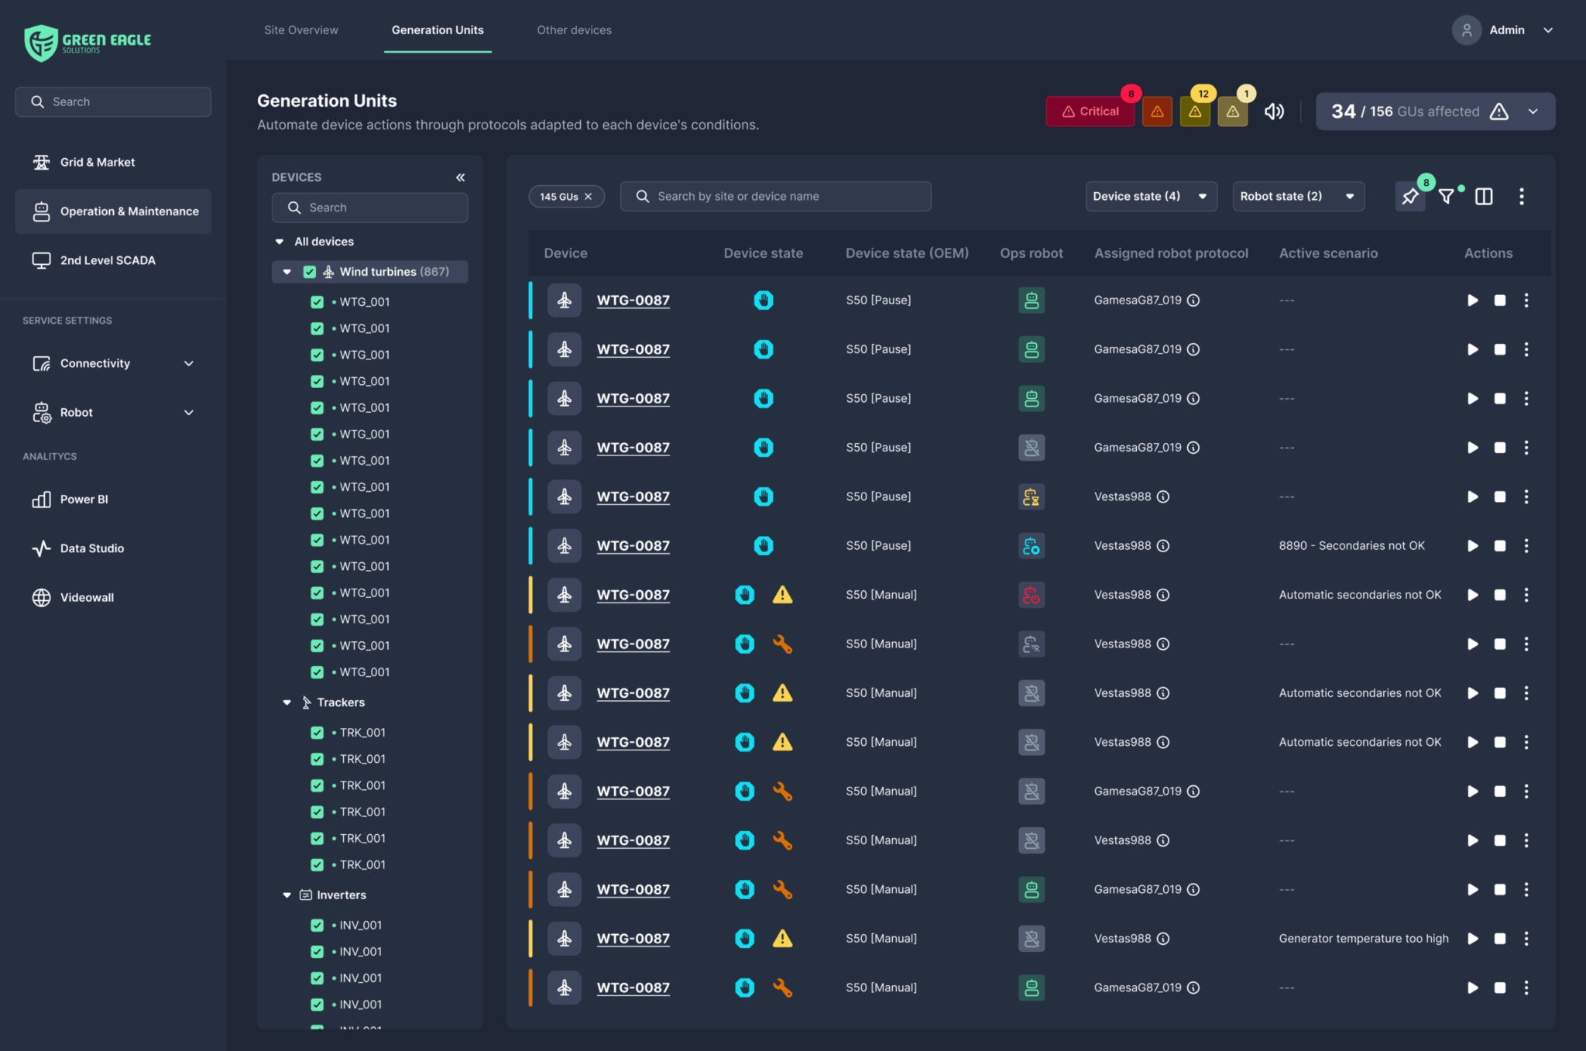1586x1051 pixels.
Task: Toggle the column layout icon
Action: (x=1484, y=197)
